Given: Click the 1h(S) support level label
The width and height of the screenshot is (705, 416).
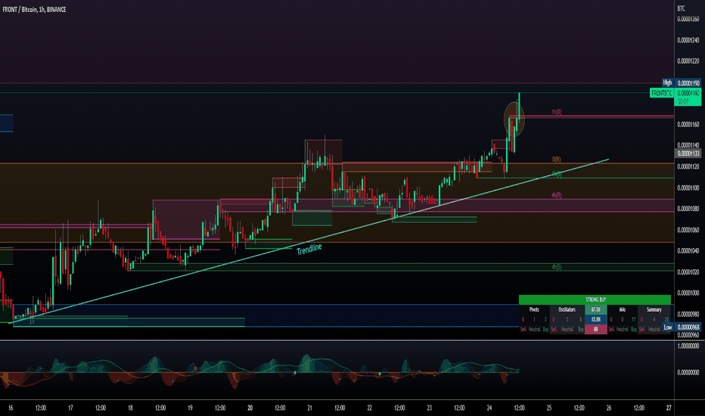Looking at the screenshot, I should click(x=557, y=175).
